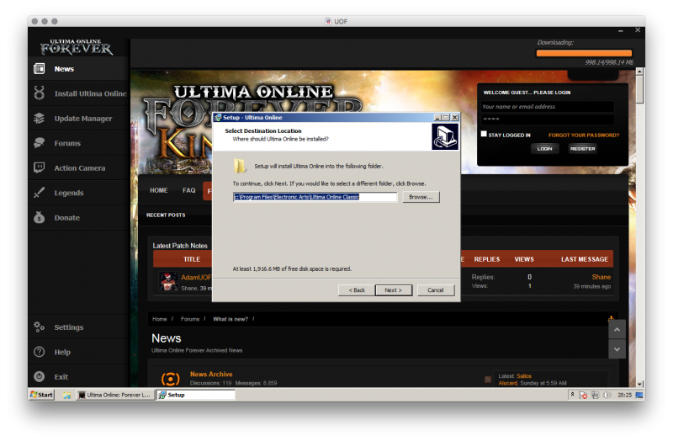Click the down chevron page scroll button

coord(617,349)
